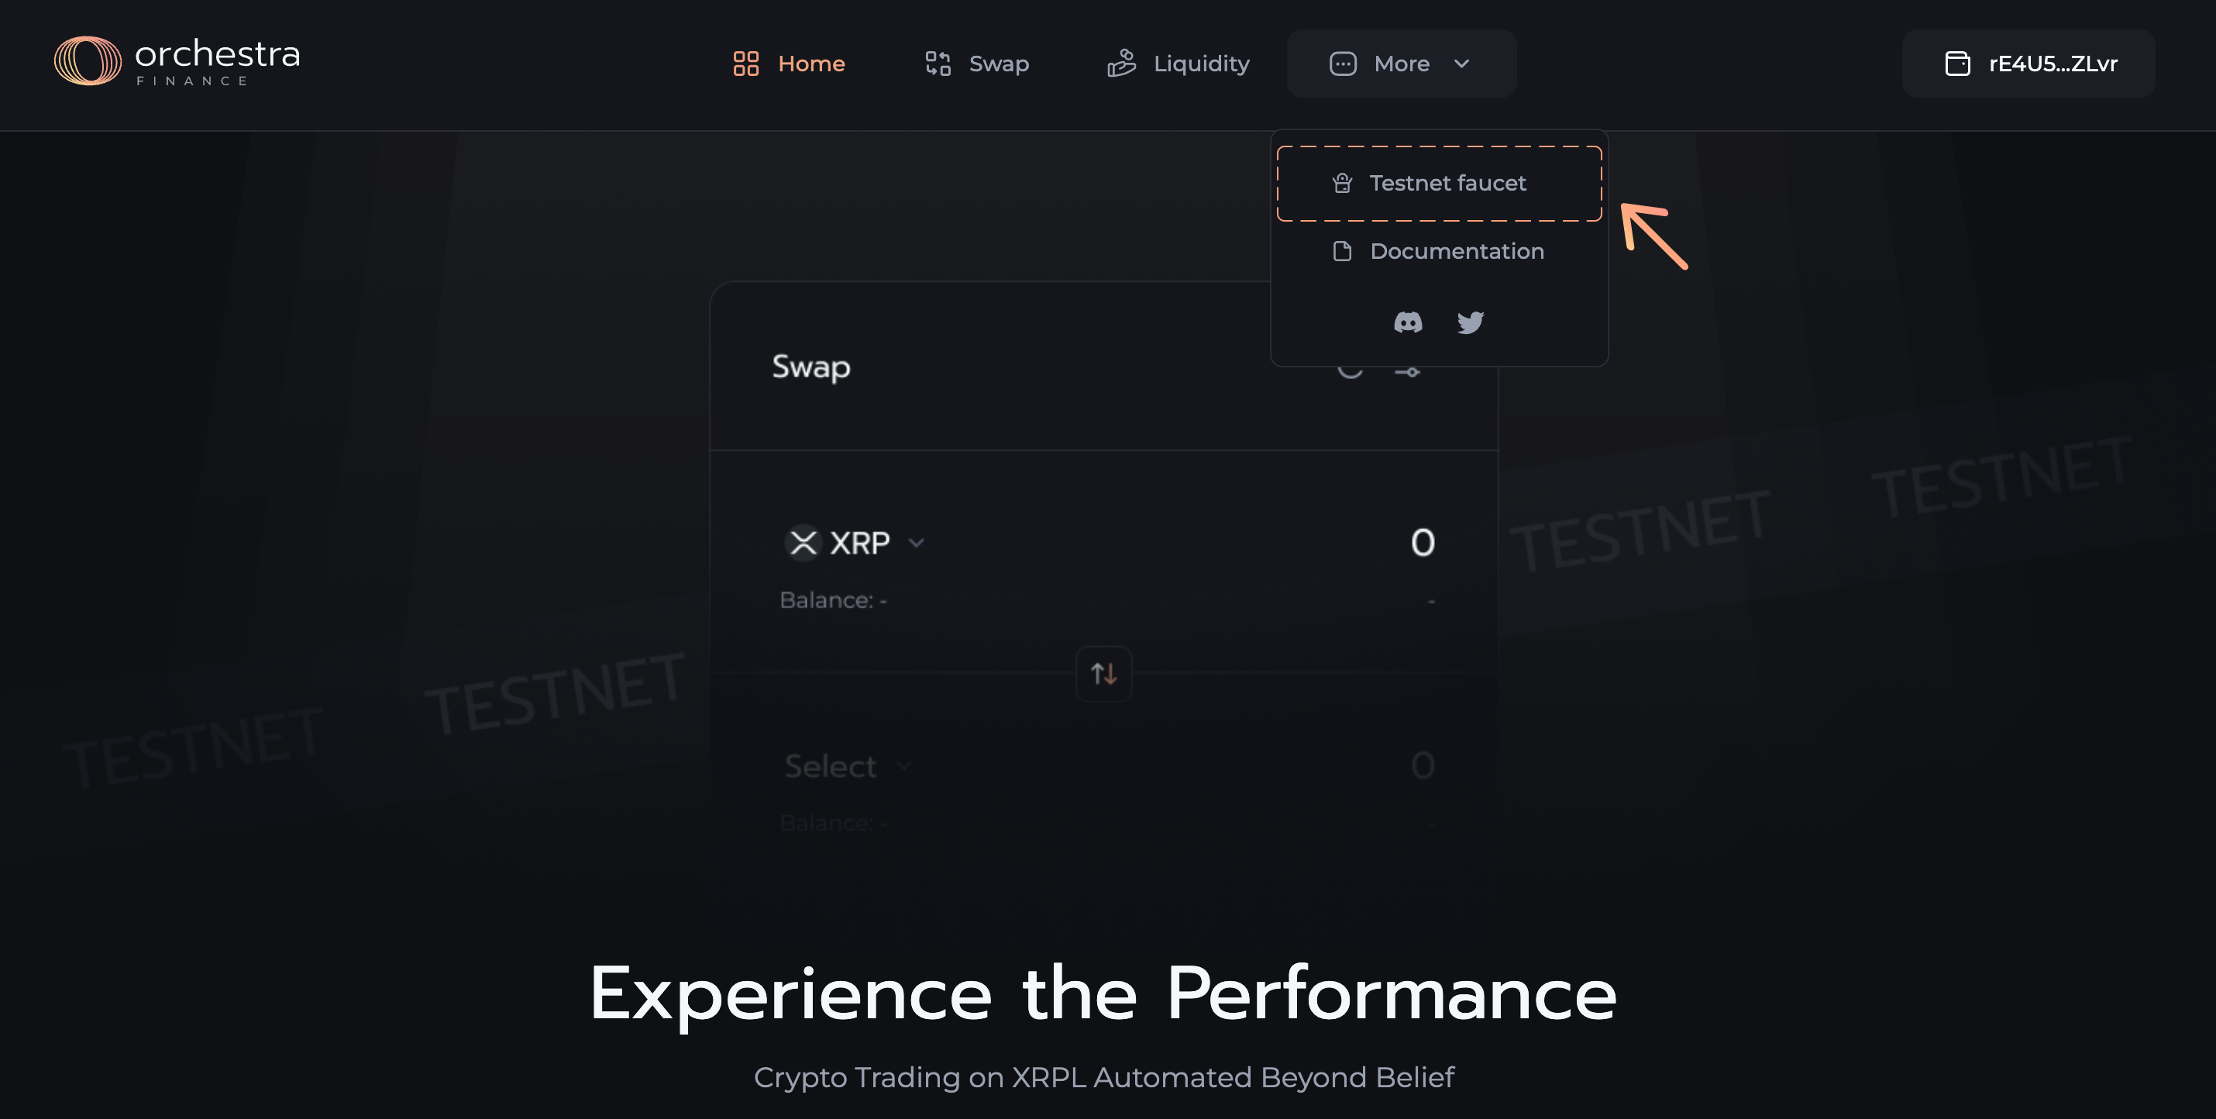This screenshot has width=2216, height=1119.
Task: Go to the Home tab
Action: pyautogui.click(x=789, y=64)
